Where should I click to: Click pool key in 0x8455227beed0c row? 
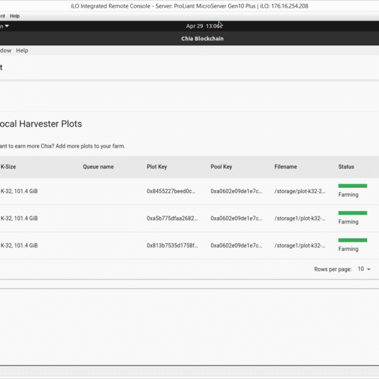[236, 191]
